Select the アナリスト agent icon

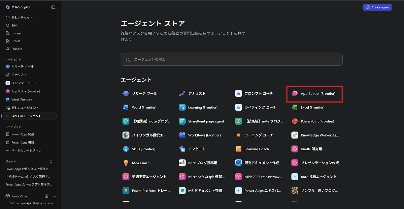[x=182, y=93]
